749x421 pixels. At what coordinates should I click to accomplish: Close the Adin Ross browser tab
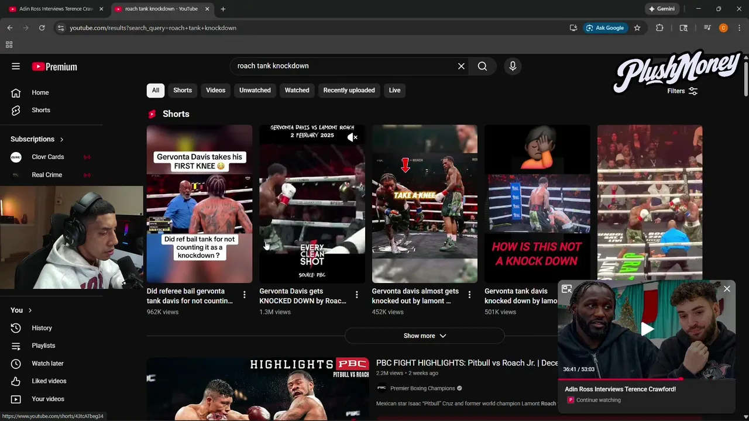[101, 9]
